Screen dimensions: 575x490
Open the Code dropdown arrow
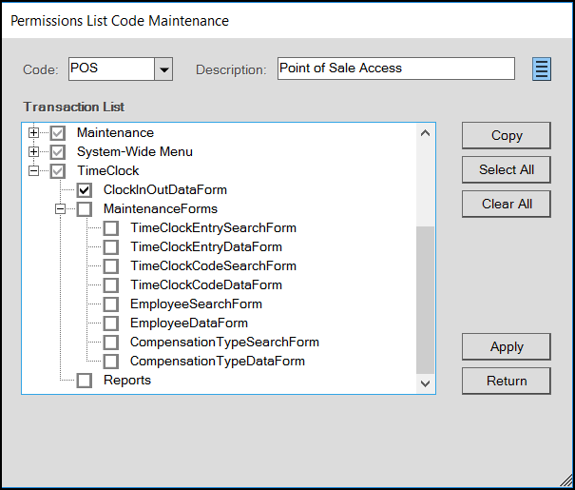pos(163,69)
